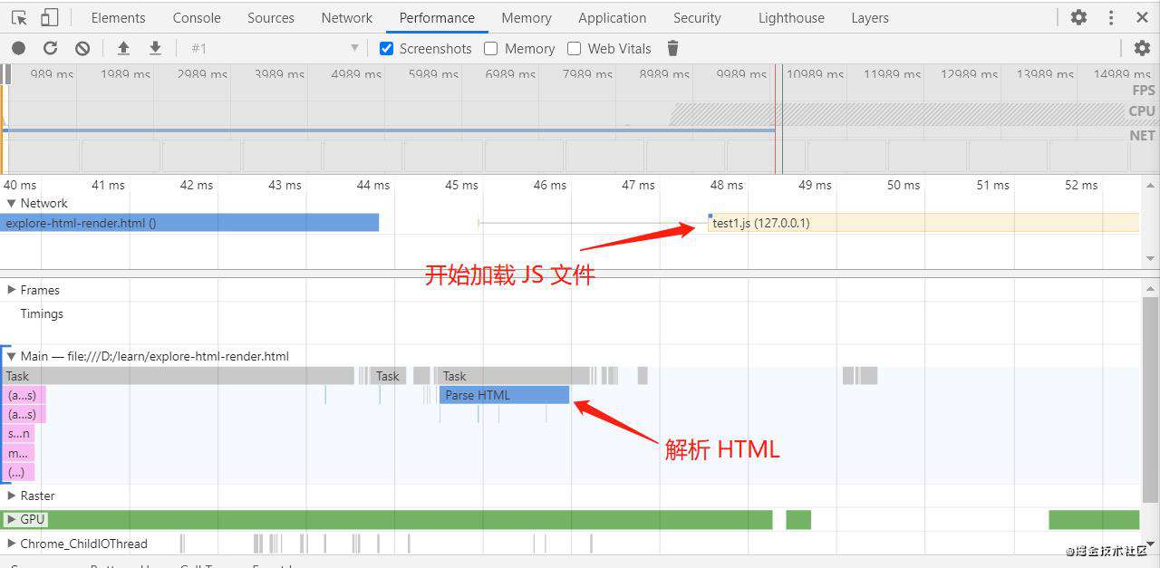This screenshot has height=568, width=1160.
Task: Close DevTools with the X icon
Action: tap(1142, 17)
